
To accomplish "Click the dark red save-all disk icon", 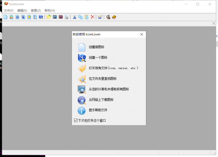I will (x=61, y=17).
